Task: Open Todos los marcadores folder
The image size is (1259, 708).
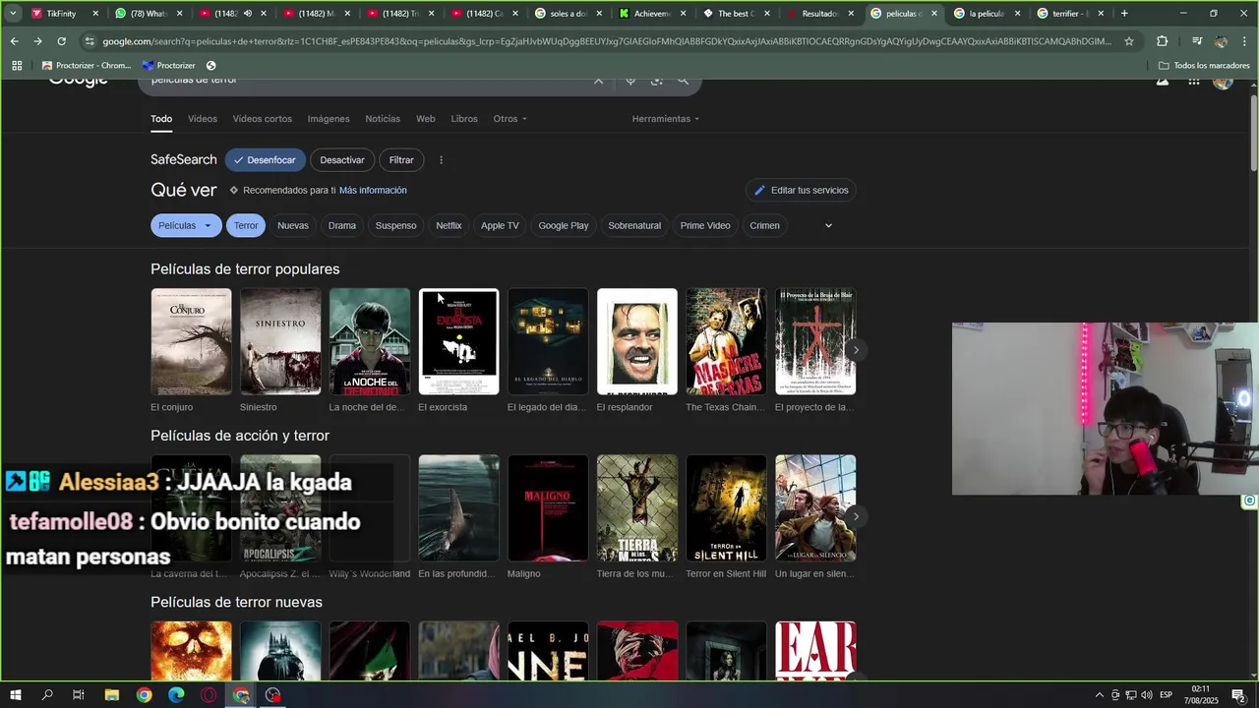Action: click(x=1204, y=65)
